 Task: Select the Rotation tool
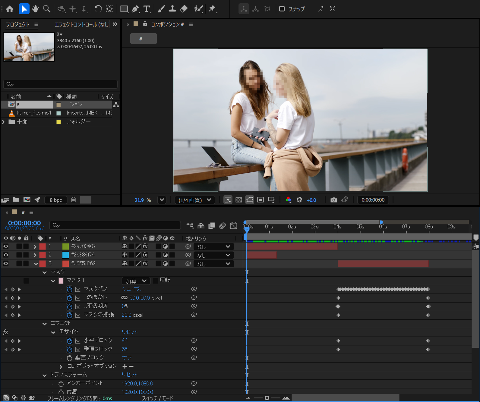98,9
